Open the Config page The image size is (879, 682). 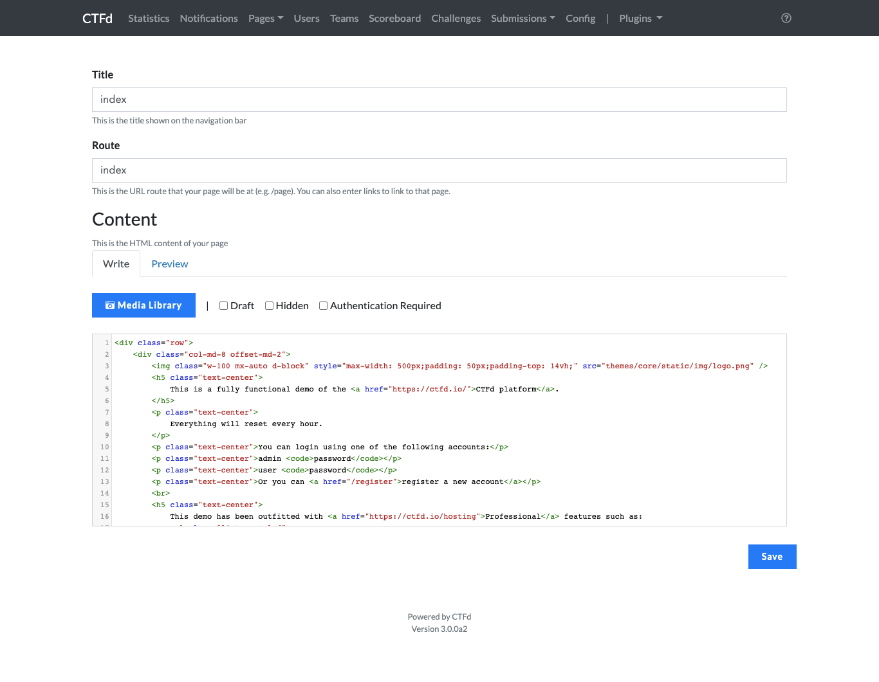click(580, 18)
